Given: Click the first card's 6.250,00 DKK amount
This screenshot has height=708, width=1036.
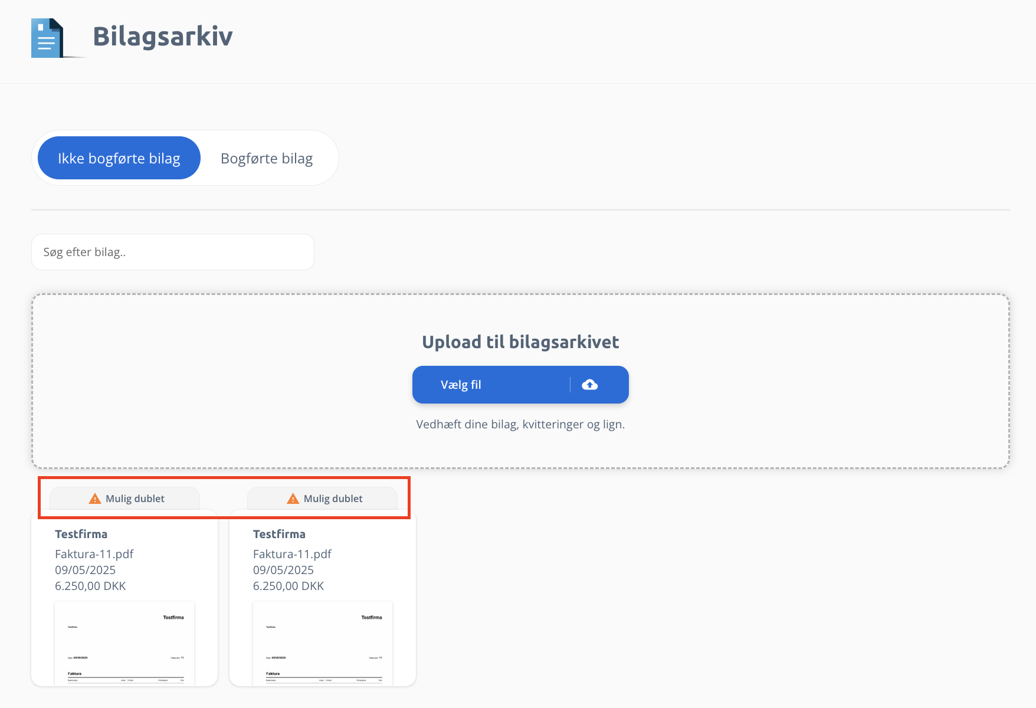Looking at the screenshot, I should pos(90,586).
